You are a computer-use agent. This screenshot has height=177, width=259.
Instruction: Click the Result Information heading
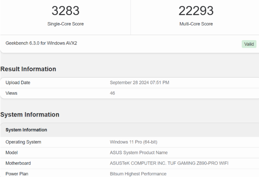click(28, 69)
